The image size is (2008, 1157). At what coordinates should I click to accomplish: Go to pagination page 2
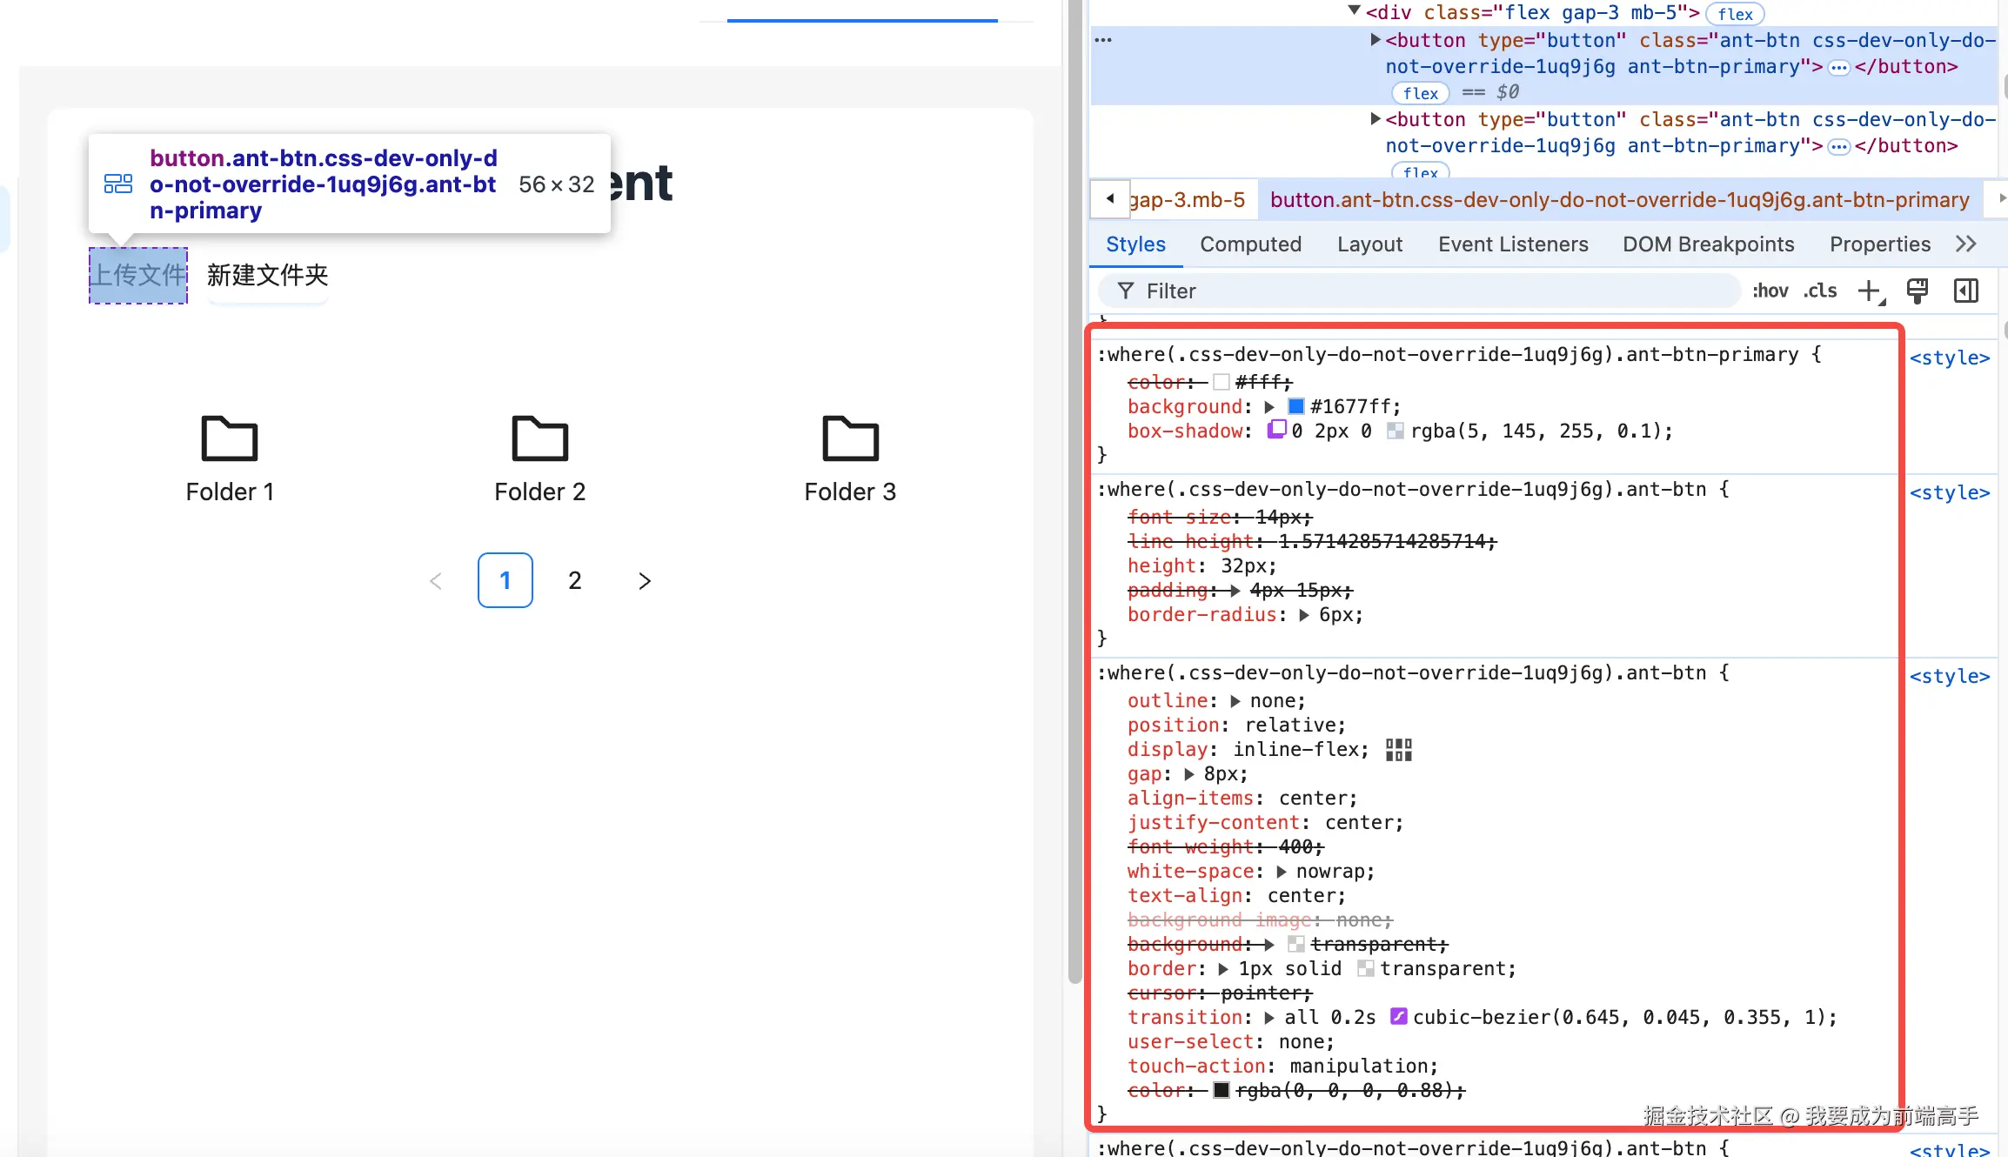click(574, 580)
